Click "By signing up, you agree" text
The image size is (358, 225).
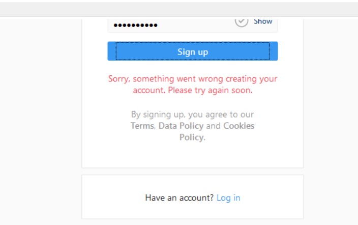[193, 115]
